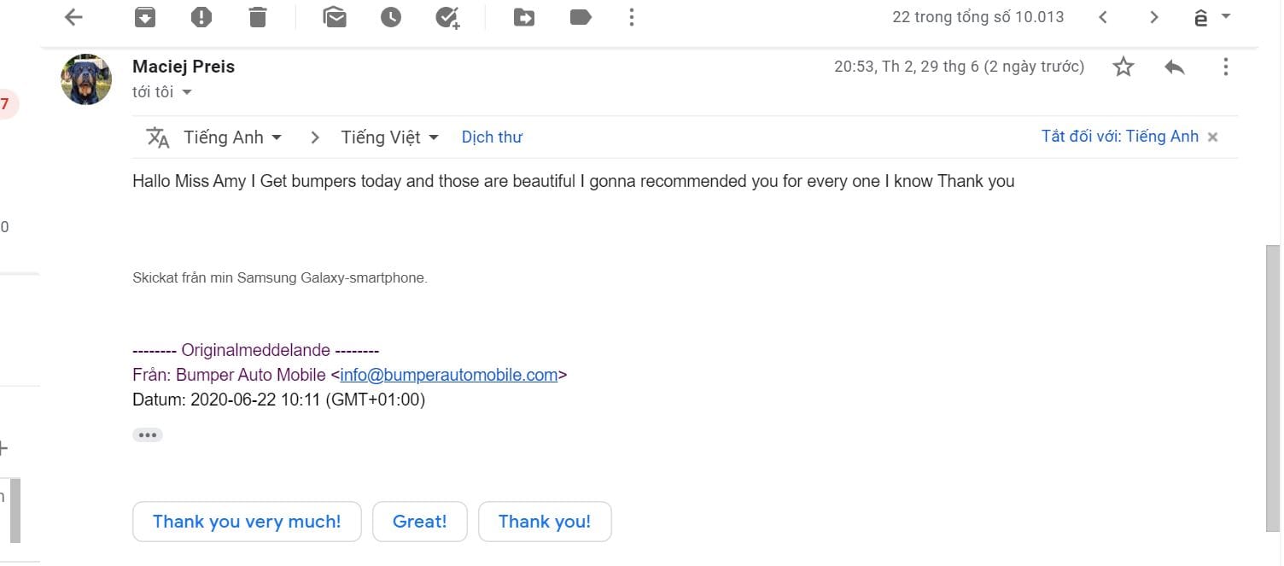Viewport: 1284px width, 566px height.
Task: Go to the newer conversation arrow
Action: tap(1103, 17)
